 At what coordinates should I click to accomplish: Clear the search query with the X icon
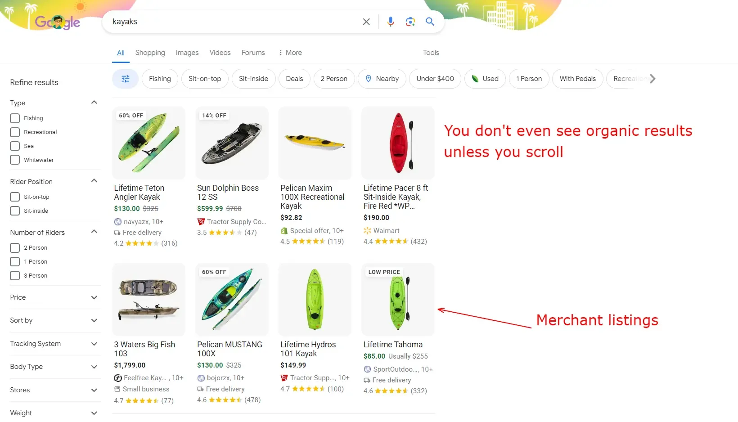[x=366, y=22]
